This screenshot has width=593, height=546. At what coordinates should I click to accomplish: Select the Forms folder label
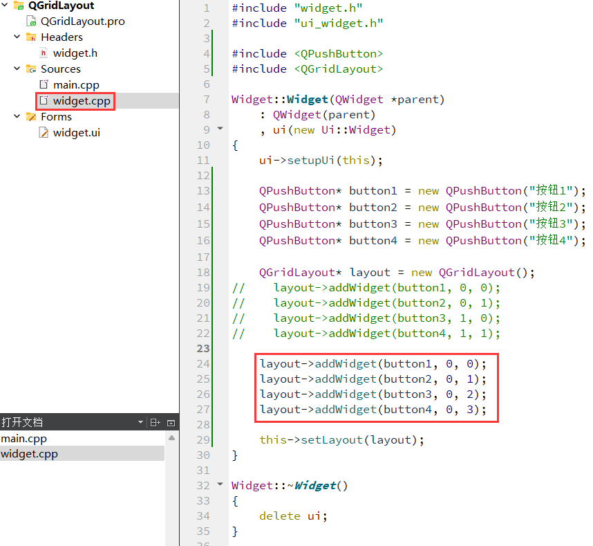(x=56, y=117)
